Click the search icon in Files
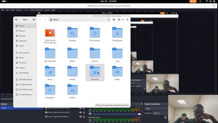The image size is (218, 123). [16, 19]
